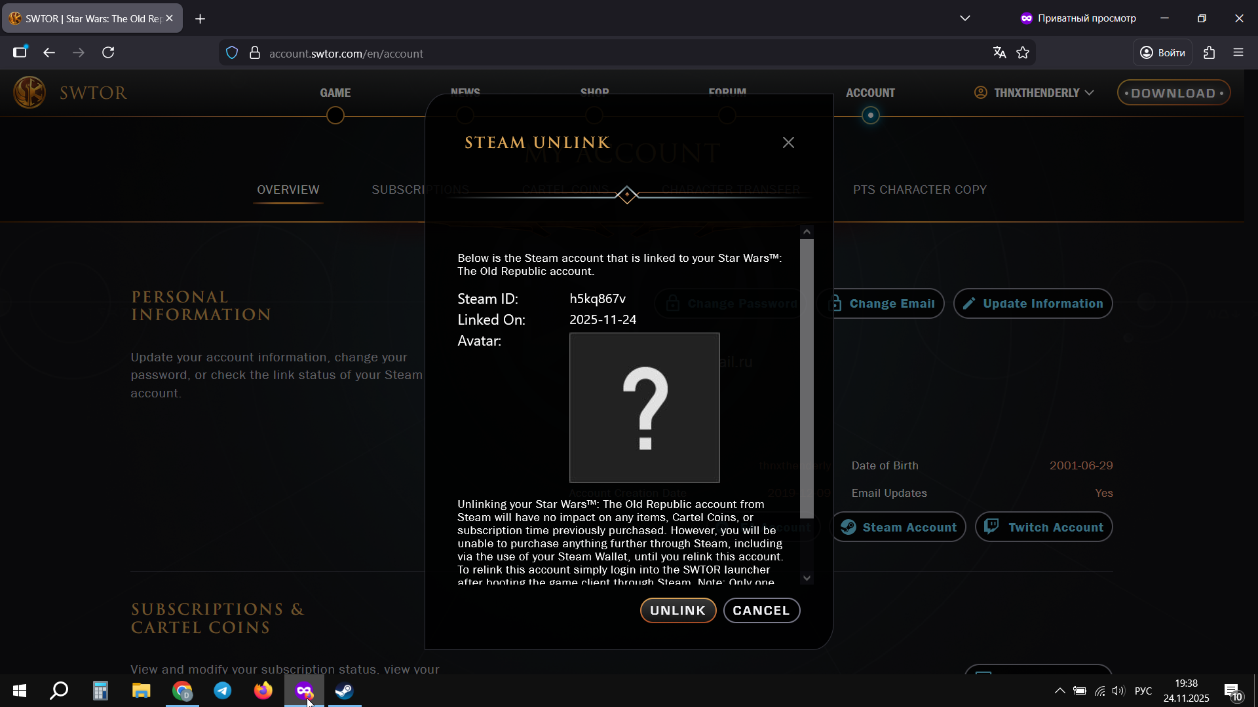Expand the list all tabs chevron
The height and width of the screenshot is (707, 1258).
pos(965,18)
